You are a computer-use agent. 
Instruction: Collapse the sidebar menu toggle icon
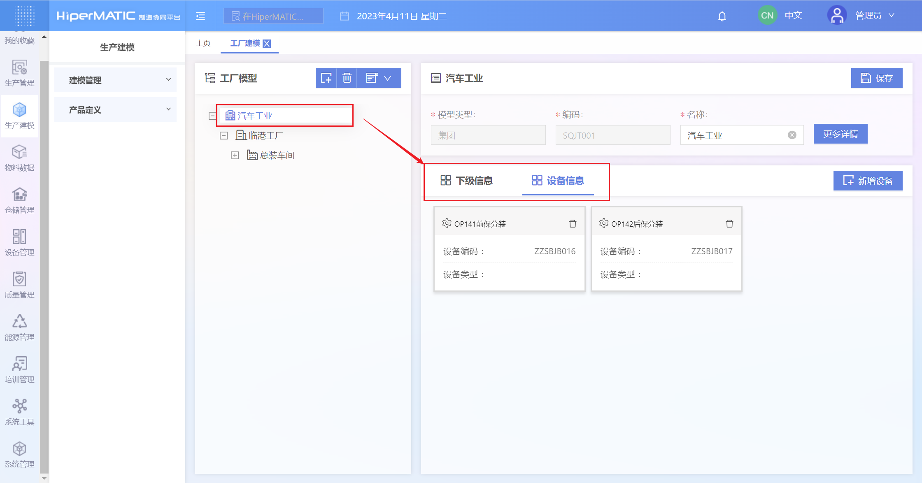[200, 16]
